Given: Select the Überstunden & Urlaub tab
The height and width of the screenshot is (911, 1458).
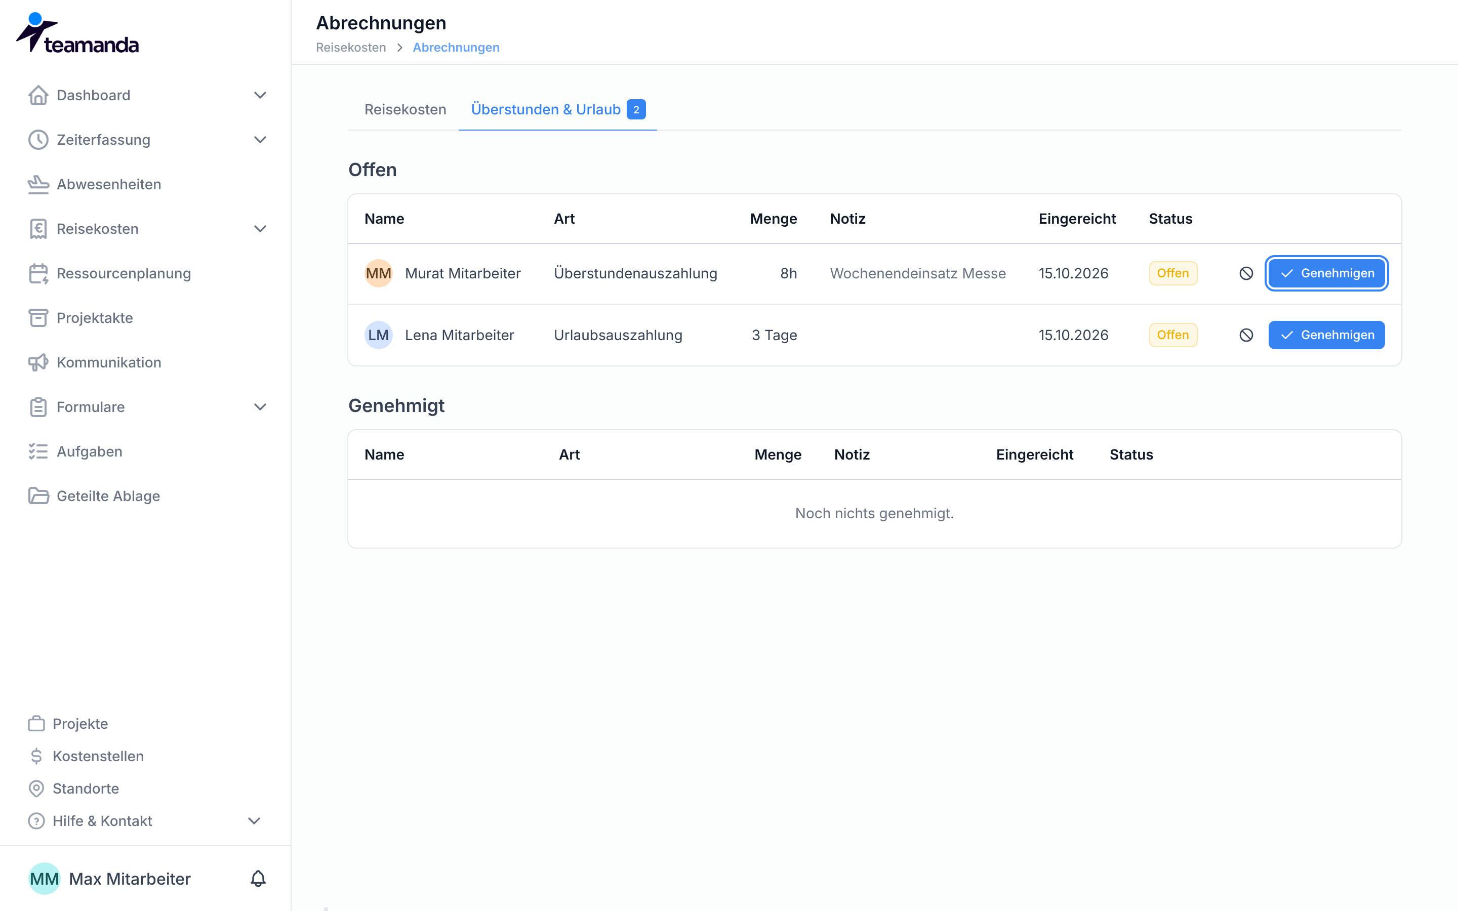Looking at the screenshot, I should 557,110.
